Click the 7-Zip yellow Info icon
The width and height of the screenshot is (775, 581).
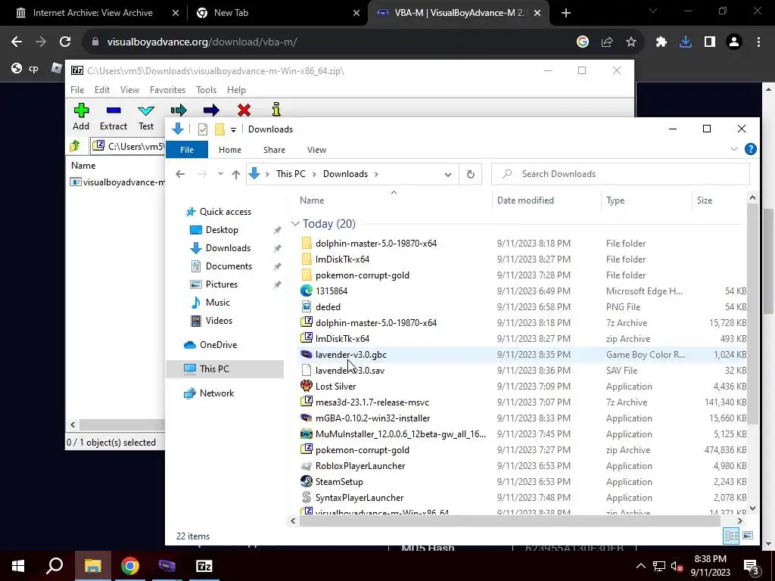point(275,109)
